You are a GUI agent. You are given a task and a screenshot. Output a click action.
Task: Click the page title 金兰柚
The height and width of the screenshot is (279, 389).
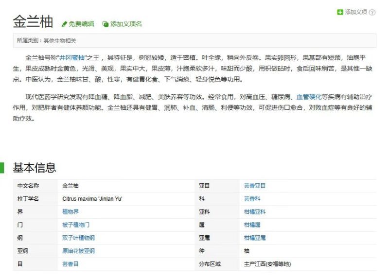(33, 21)
